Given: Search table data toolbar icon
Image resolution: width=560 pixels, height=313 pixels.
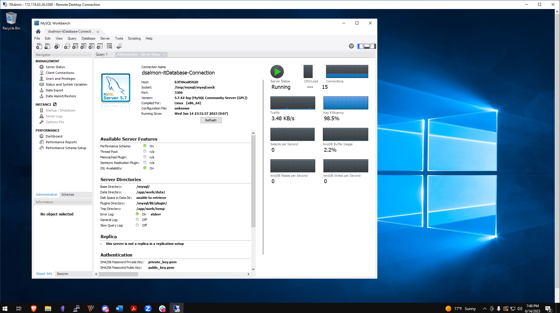Looking at the screenshot, I should coord(110,46).
